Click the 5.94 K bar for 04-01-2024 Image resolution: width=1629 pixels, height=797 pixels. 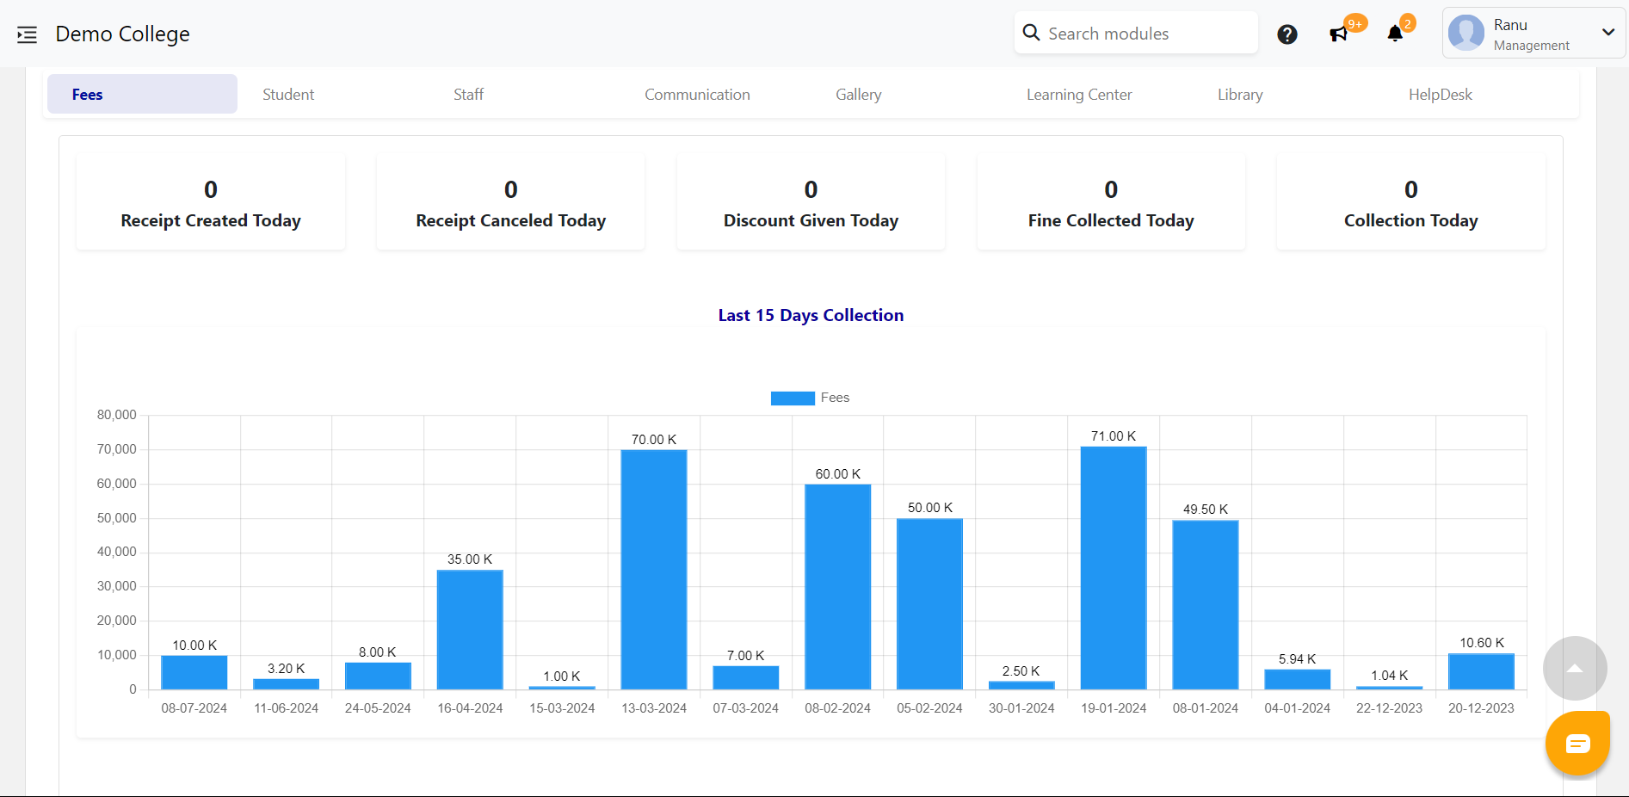[x=1297, y=679]
